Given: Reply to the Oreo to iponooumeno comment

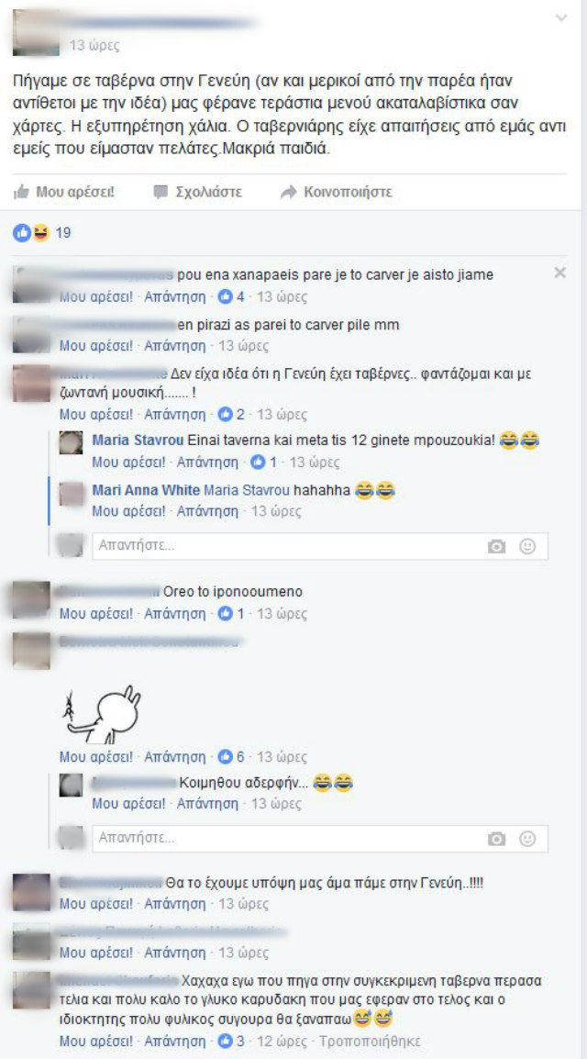Looking at the screenshot, I should coord(175,614).
